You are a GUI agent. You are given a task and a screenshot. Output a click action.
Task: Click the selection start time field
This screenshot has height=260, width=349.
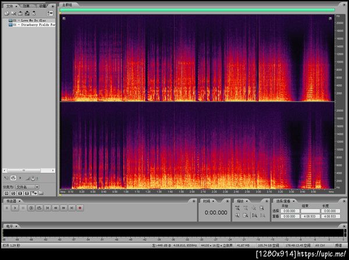pos(290,211)
